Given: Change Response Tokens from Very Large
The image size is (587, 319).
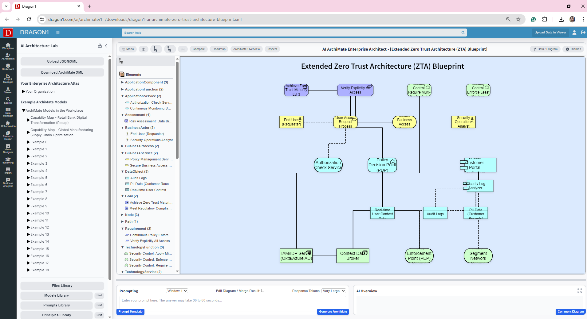Looking at the screenshot, I should pyautogui.click(x=333, y=290).
